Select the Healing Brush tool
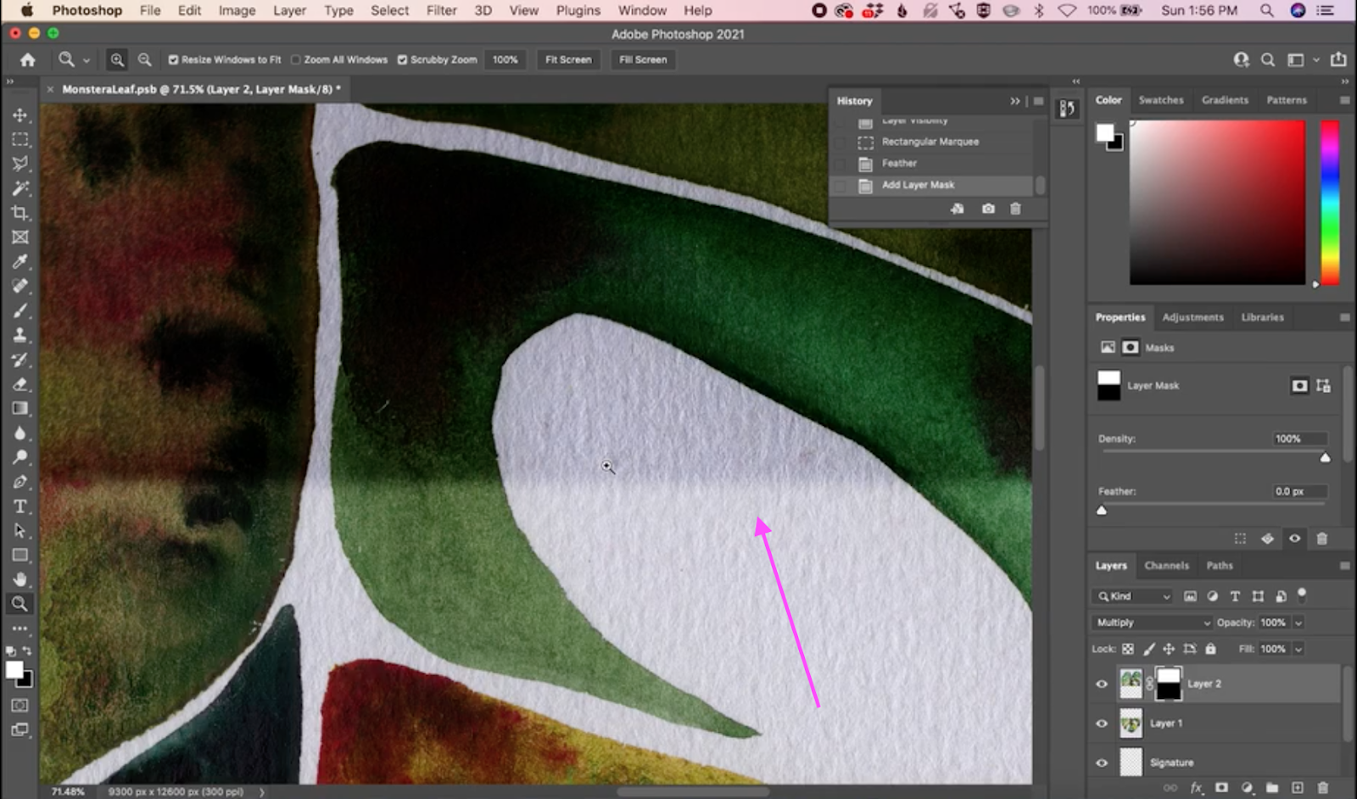 (20, 286)
